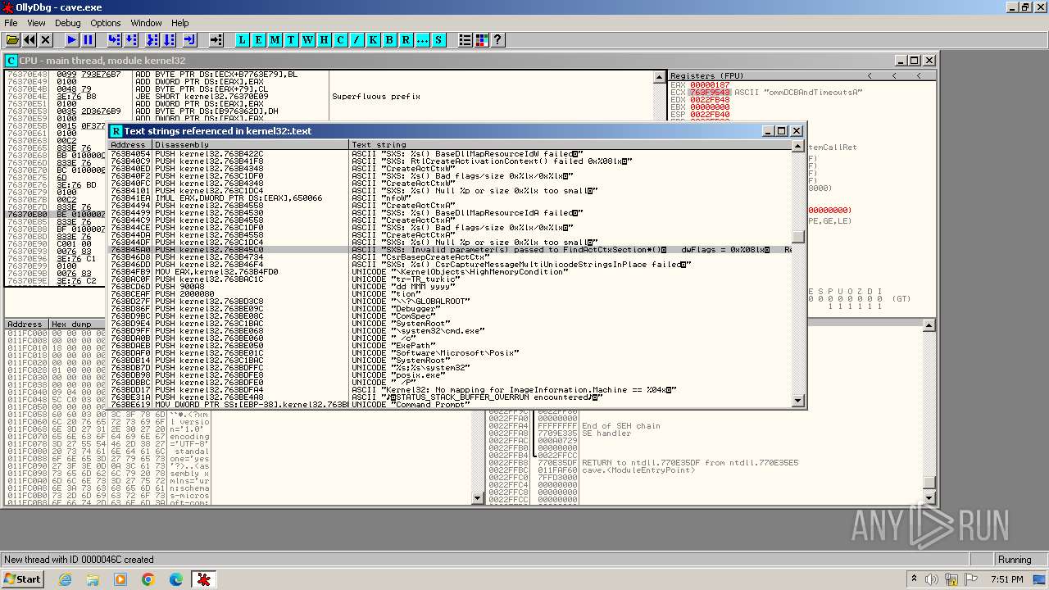Click the Text string column header

tap(570, 144)
